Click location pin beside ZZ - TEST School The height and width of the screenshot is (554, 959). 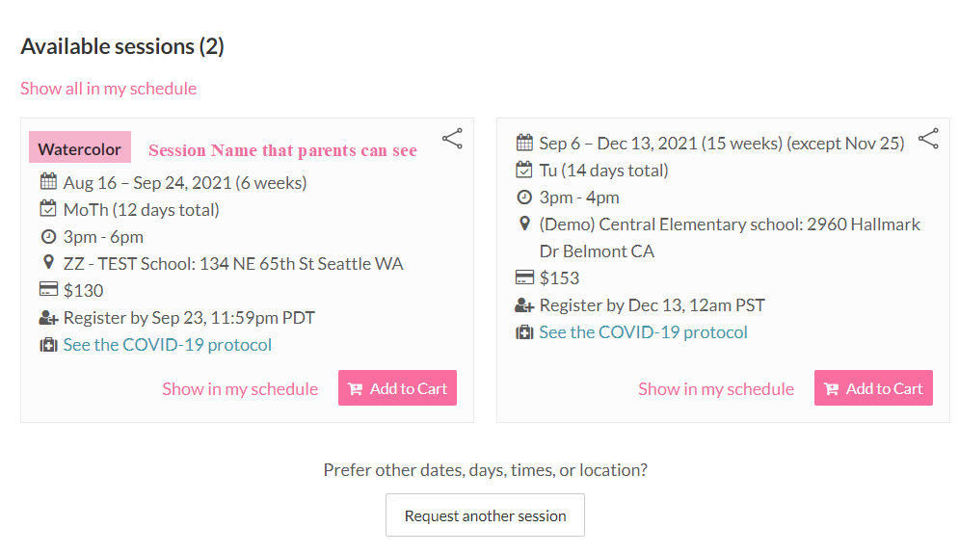click(x=48, y=263)
